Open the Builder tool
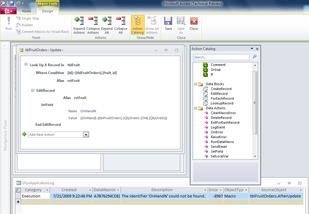 [24, 25]
